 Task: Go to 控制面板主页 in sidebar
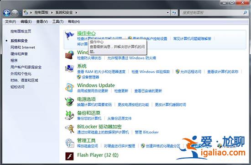(21, 31)
